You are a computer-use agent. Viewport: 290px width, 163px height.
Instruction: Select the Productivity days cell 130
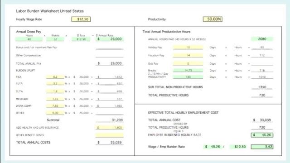tap(188, 77)
